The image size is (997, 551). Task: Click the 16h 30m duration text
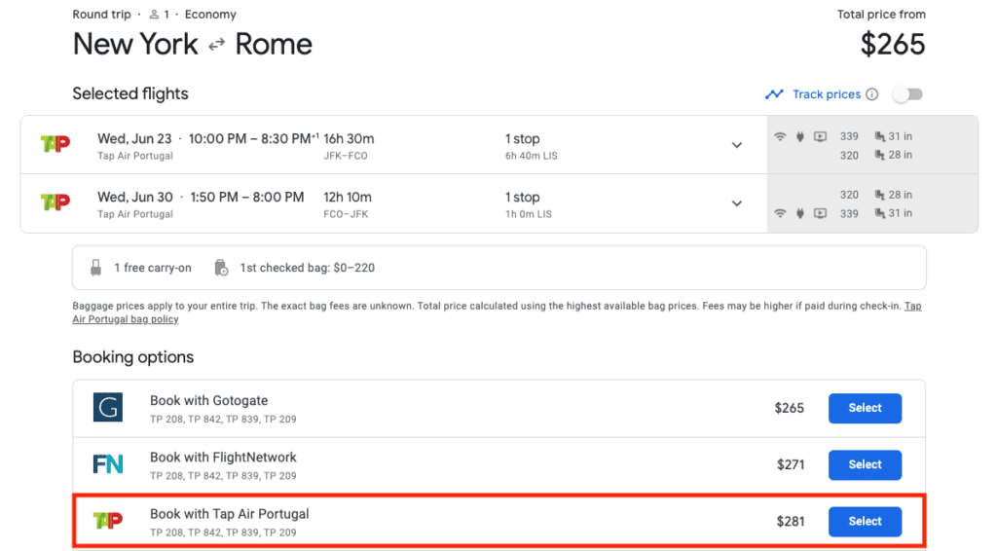click(x=349, y=139)
